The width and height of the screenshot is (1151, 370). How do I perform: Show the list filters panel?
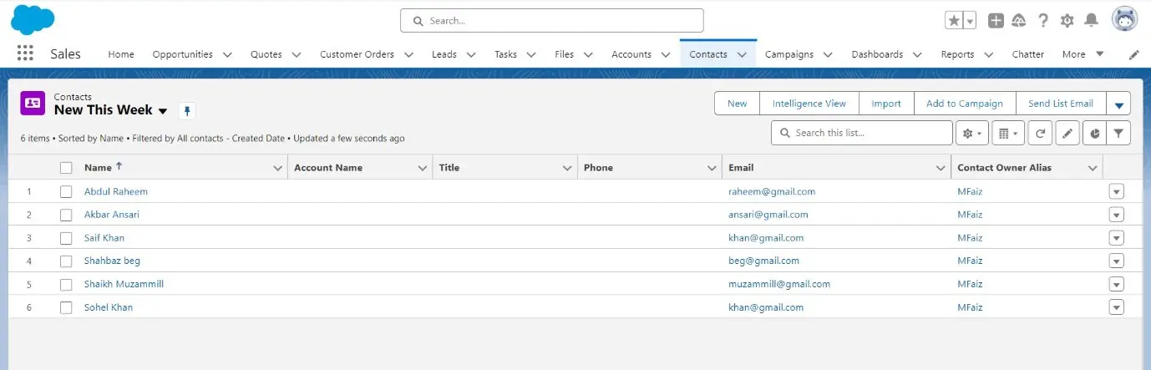click(x=1118, y=133)
